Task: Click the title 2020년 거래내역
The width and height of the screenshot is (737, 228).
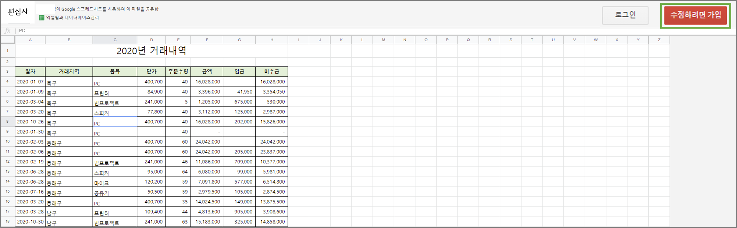Action: [x=151, y=51]
